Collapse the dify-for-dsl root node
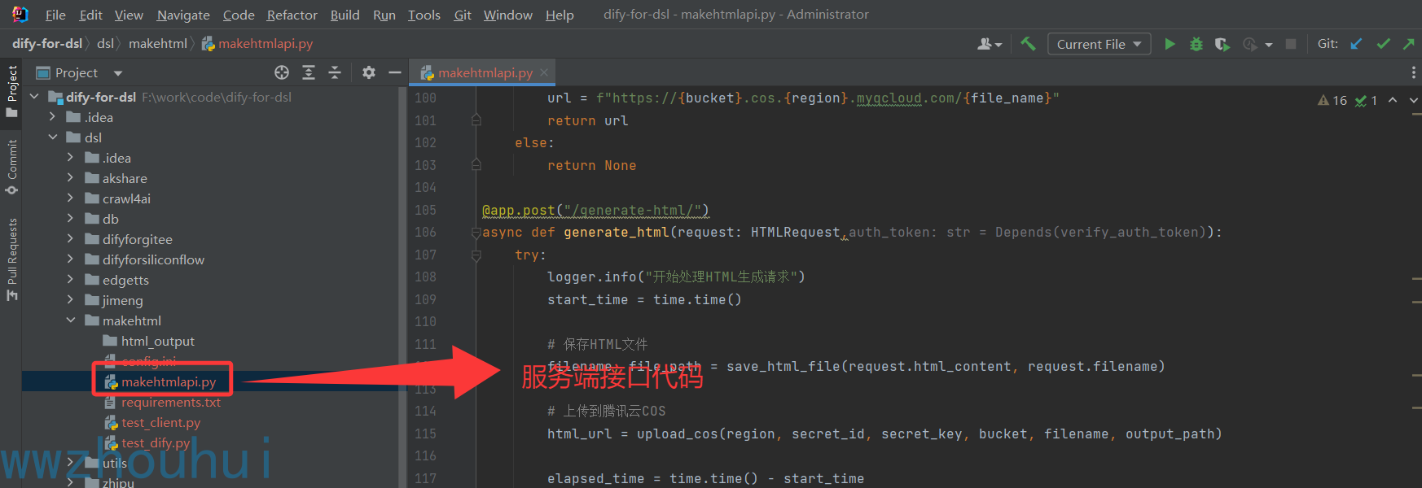The height and width of the screenshot is (488, 1422). tap(34, 97)
